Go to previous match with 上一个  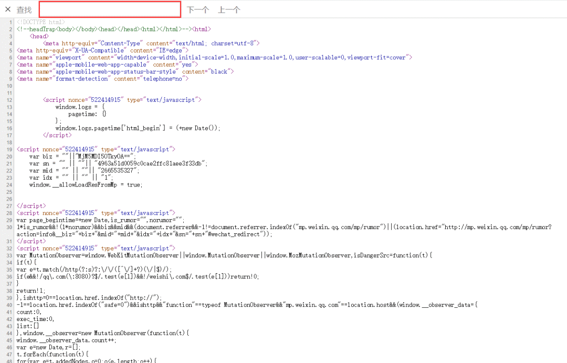point(229,10)
